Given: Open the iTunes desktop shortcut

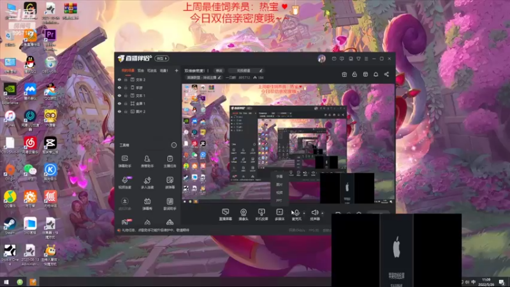Looking at the screenshot, I should [10, 119].
